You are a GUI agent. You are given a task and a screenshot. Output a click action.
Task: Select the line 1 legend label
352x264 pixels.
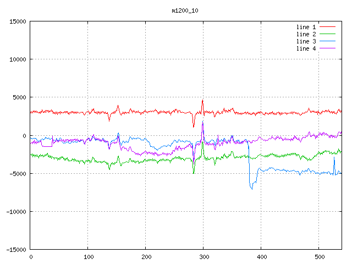(x=306, y=27)
